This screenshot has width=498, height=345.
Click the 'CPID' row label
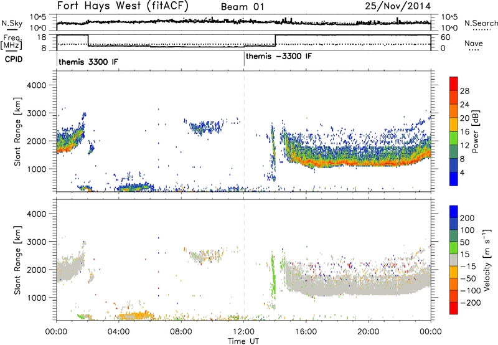click(14, 59)
